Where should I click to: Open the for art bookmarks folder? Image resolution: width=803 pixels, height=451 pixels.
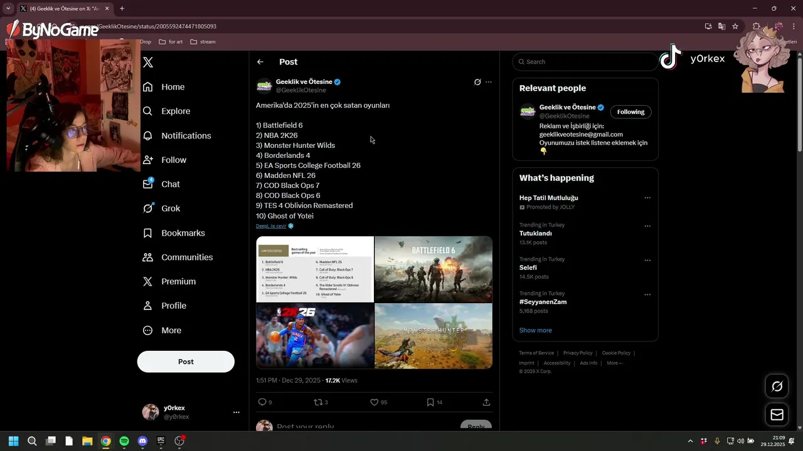tap(171, 42)
